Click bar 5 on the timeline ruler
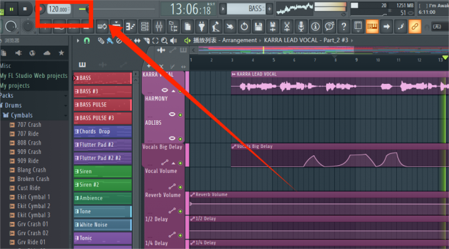This screenshot has height=249, width=449. [x=273, y=60]
